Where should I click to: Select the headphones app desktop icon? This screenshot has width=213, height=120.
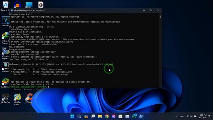tap(17, 5)
